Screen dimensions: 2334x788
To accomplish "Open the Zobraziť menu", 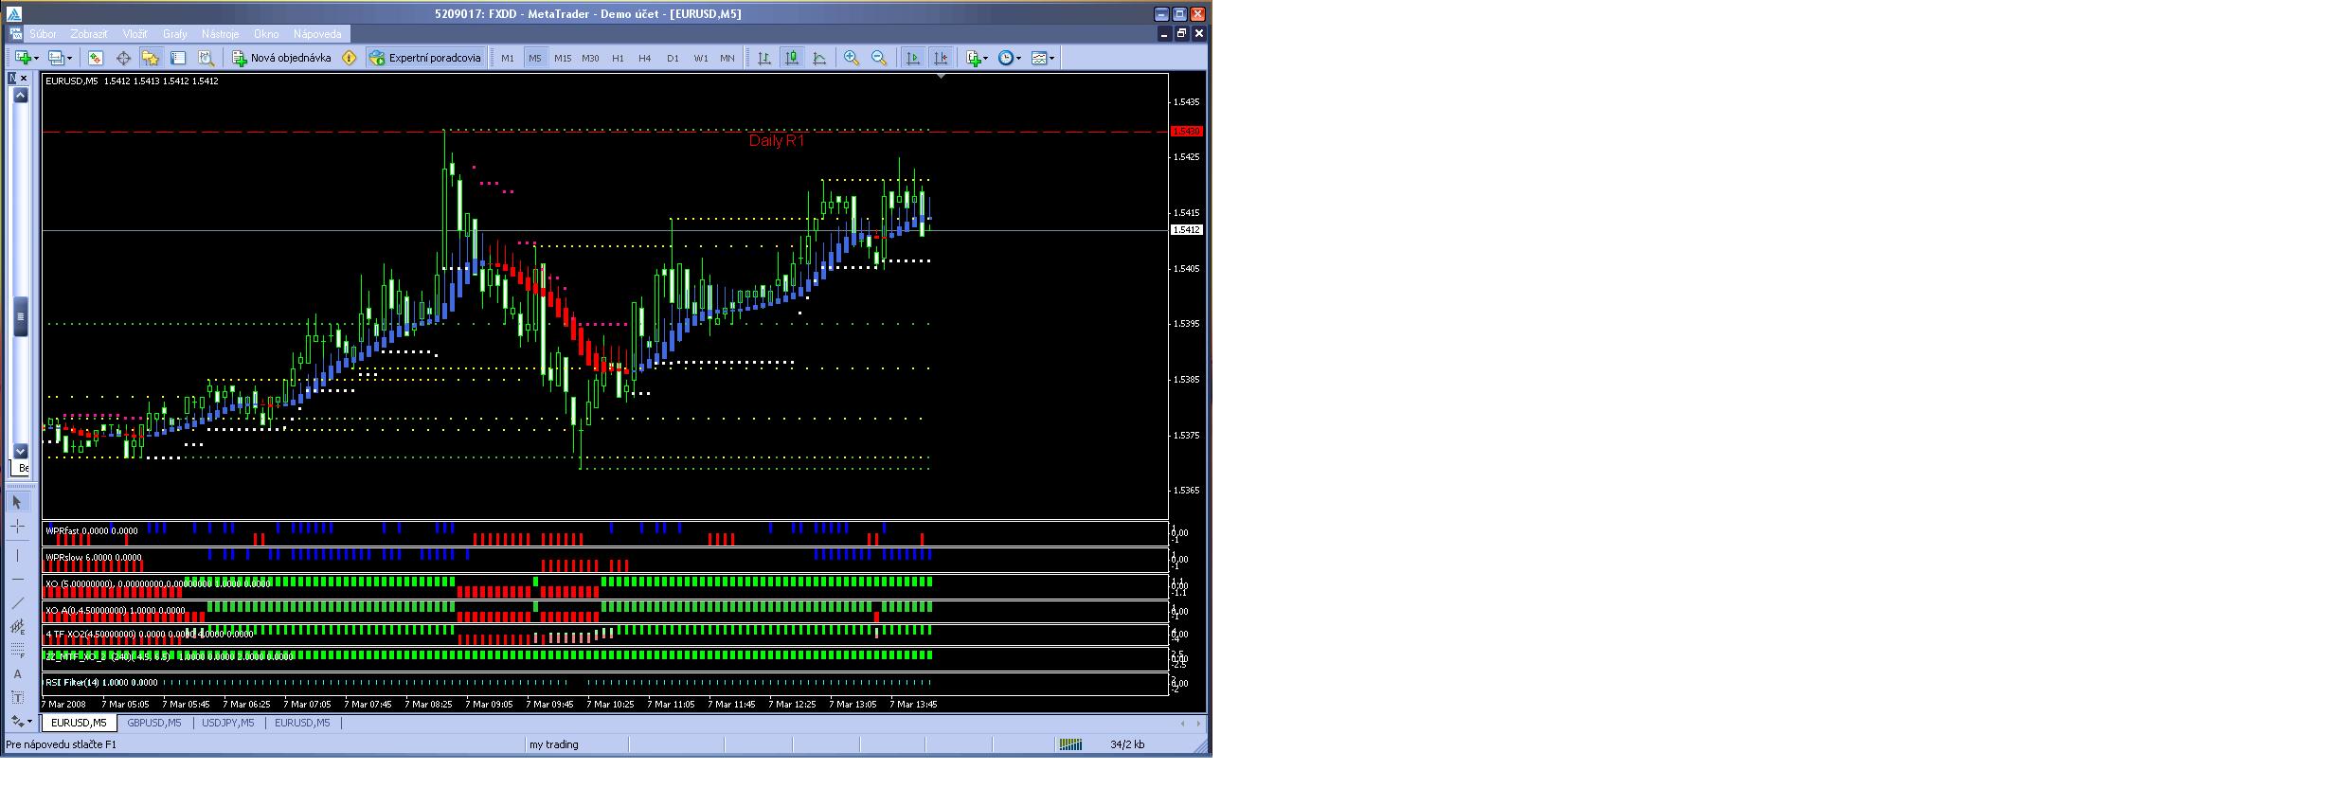I will pos(89,34).
